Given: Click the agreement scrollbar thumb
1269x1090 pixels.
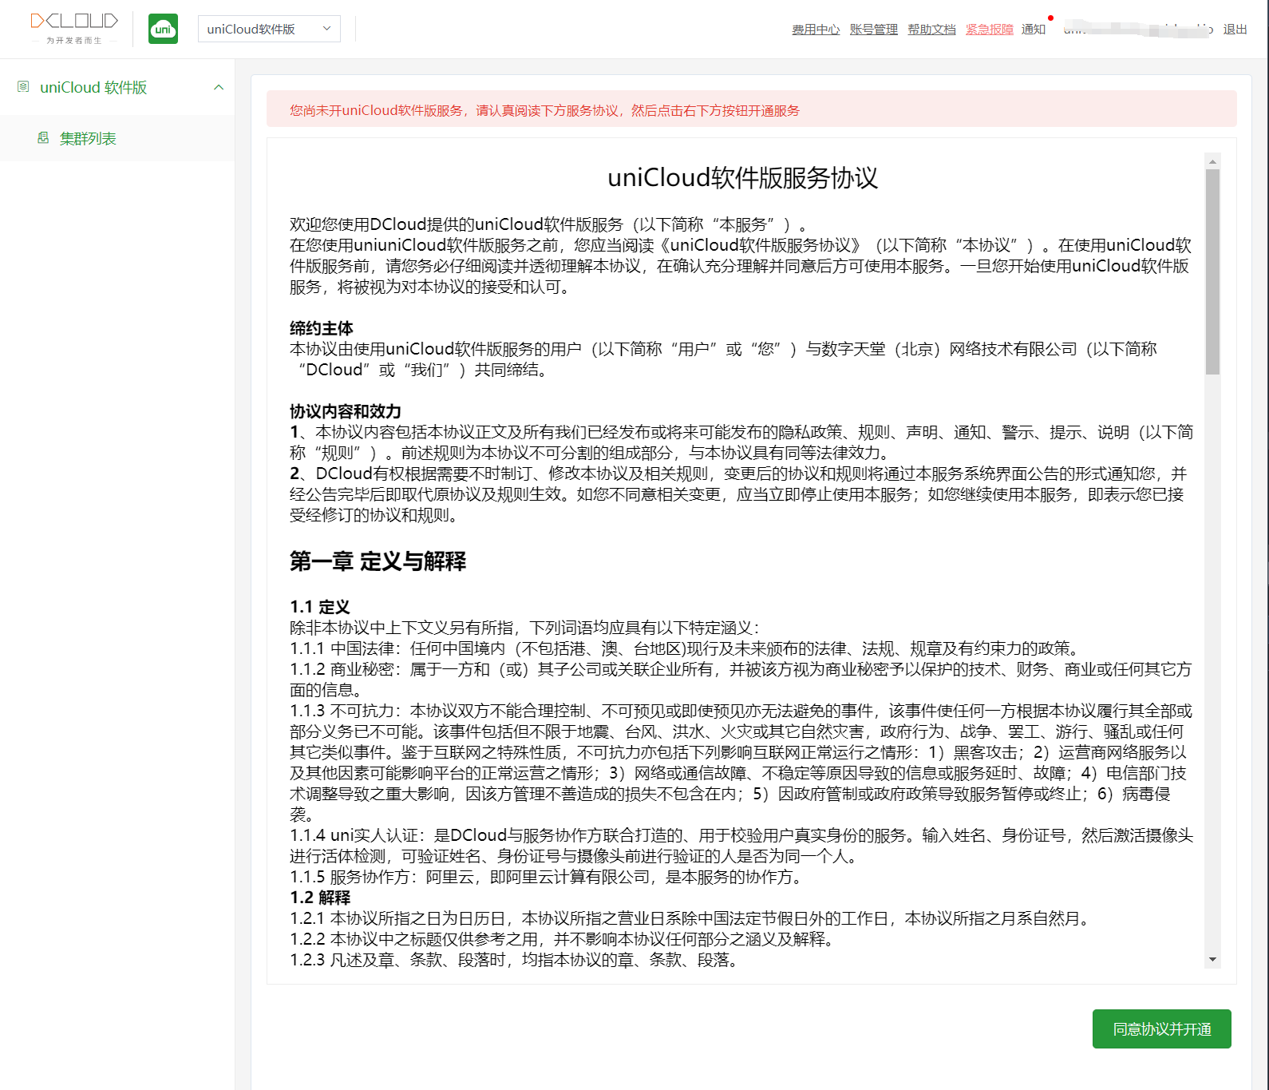Looking at the screenshot, I should coord(1212,272).
